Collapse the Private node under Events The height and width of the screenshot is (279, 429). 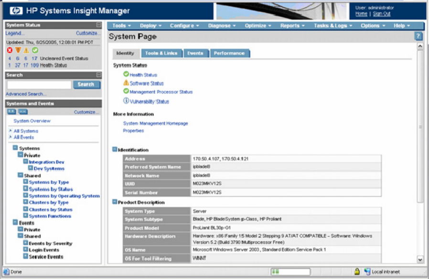21,229
